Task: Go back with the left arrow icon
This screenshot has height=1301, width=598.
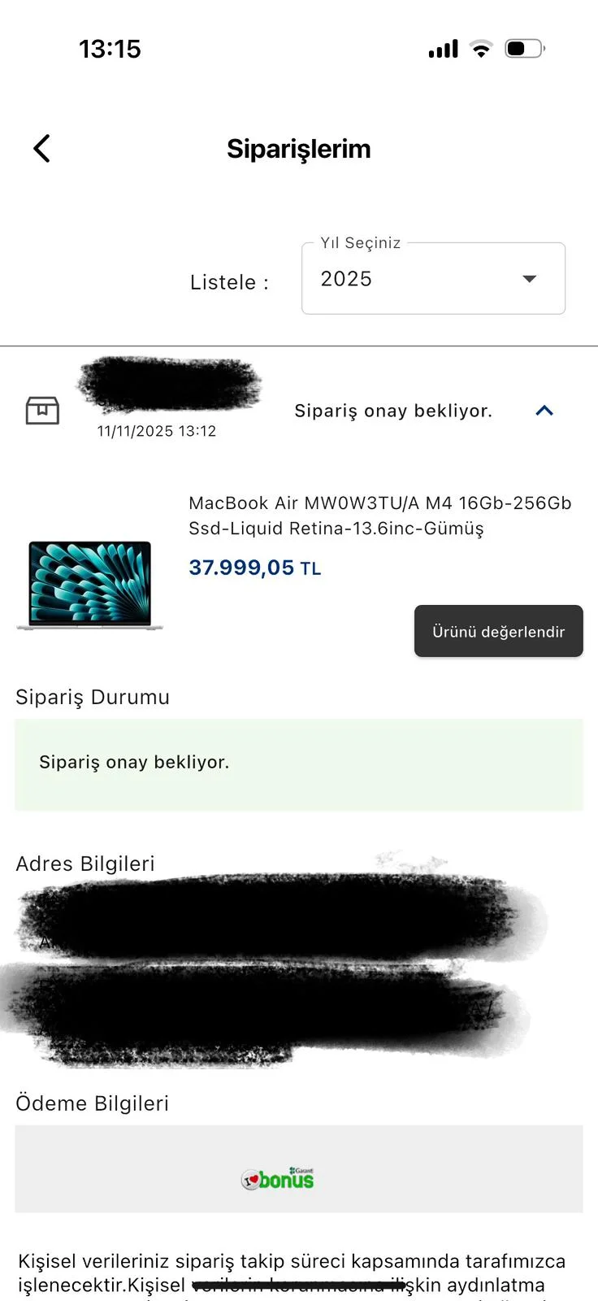Action: (x=41, y=149)
